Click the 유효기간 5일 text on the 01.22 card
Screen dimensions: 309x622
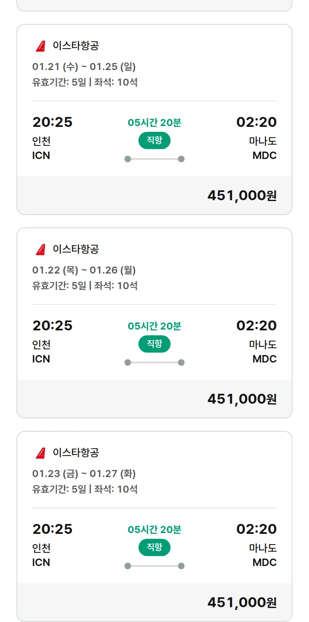click(x=59, y=286)
